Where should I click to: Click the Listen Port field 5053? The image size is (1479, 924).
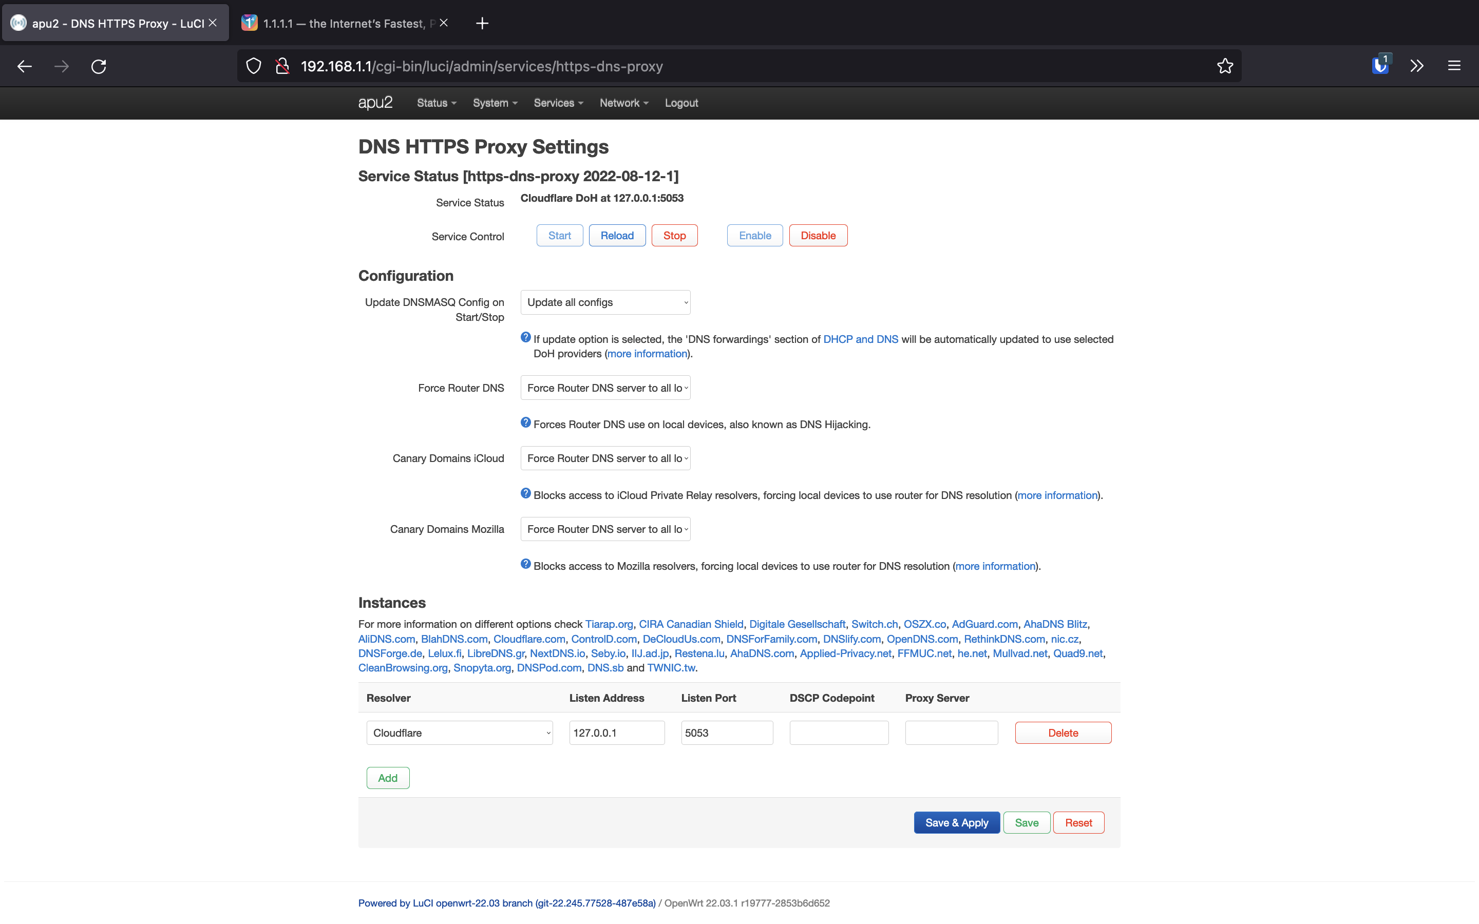(727, 733)
